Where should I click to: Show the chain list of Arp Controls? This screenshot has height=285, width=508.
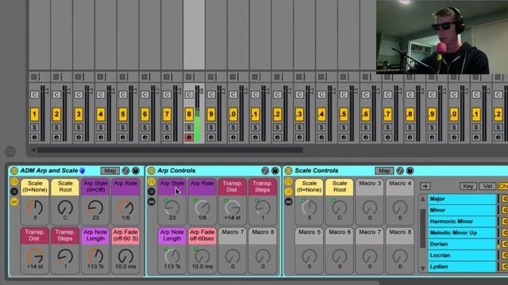point(152,192)
